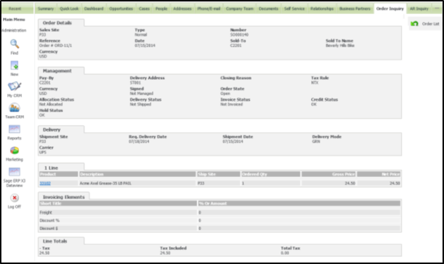Open the Reports icon
Image resolution: width=444 pixels, height=264 pixels.
tap(14, 129)
